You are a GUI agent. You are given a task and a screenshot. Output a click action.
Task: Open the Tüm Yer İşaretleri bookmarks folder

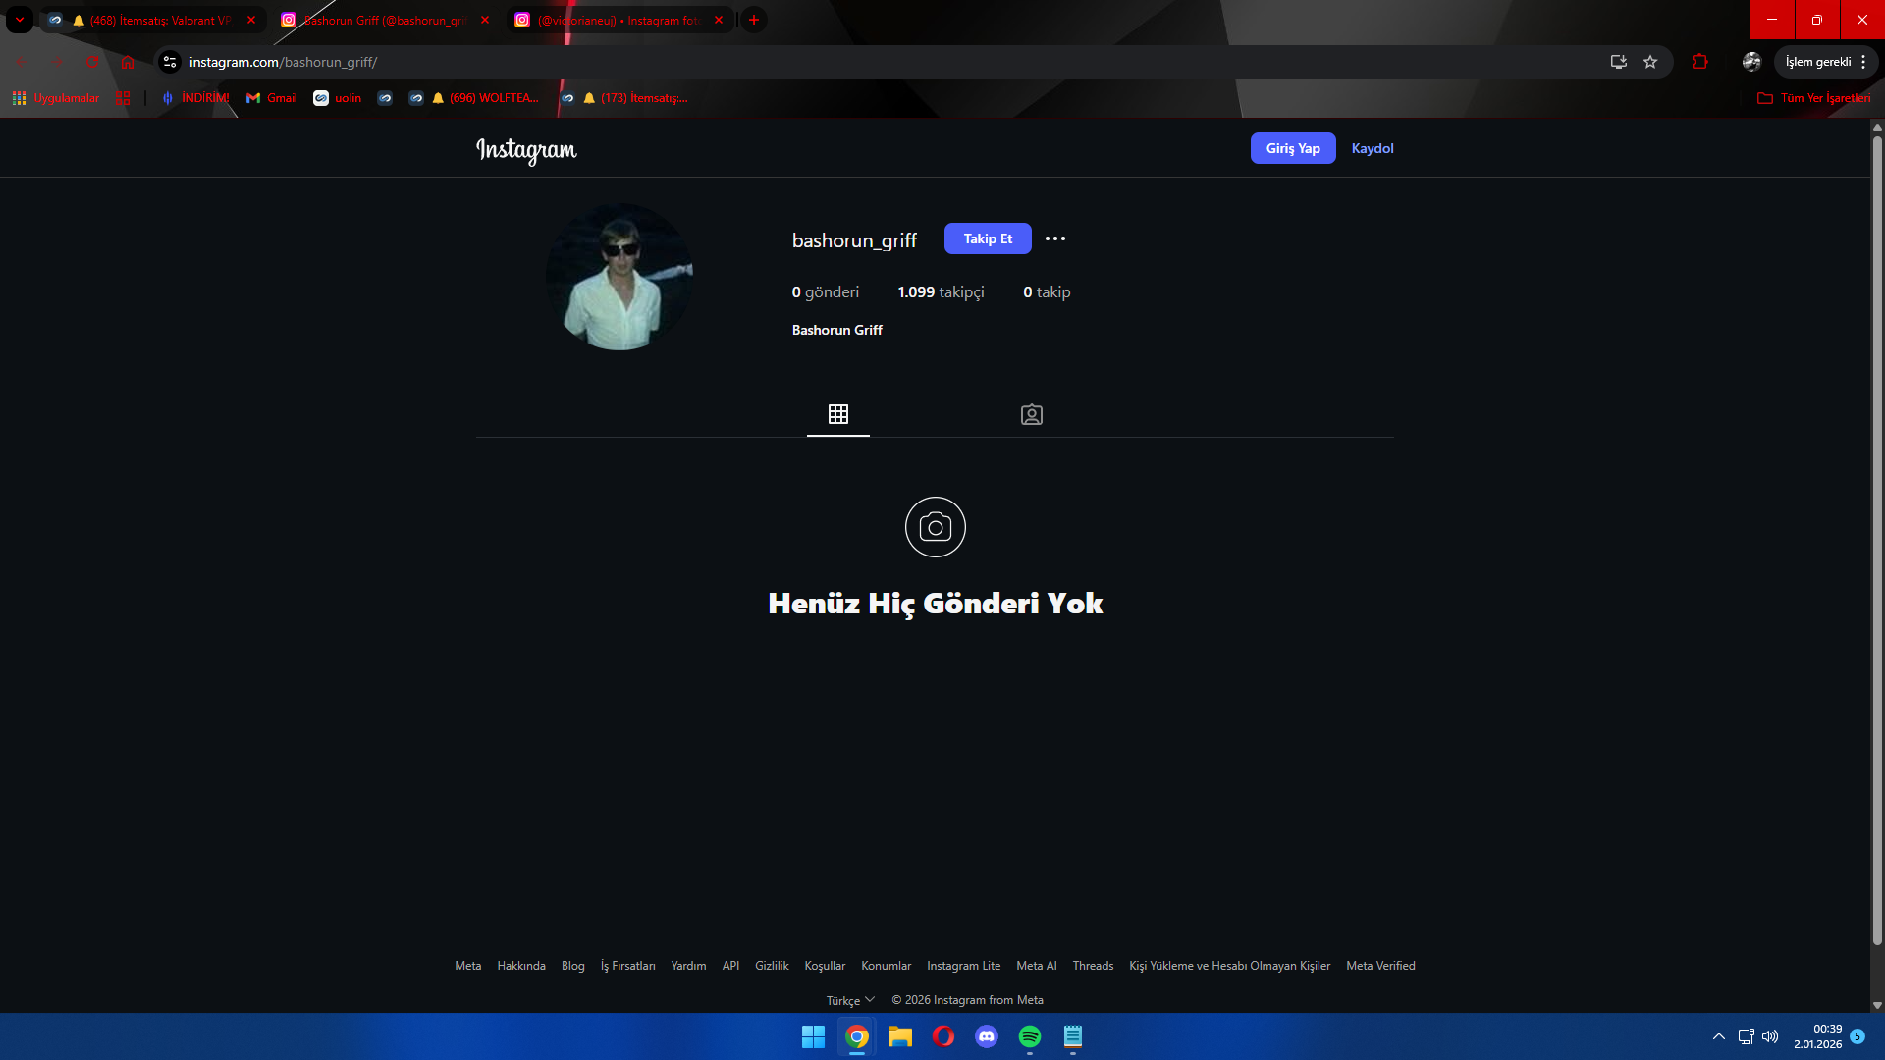1814,98
